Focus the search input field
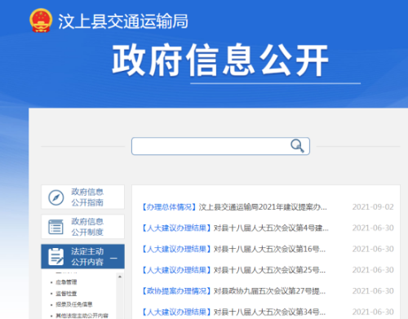 point(220,146)
